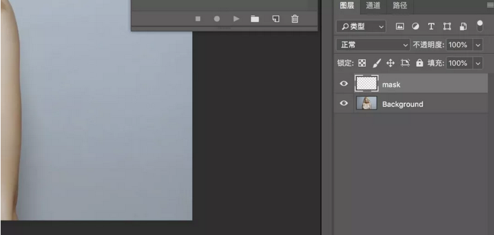Viewport: 494px width, 235px height.
Task: Begin recording a new action
Action: [217, 19]
